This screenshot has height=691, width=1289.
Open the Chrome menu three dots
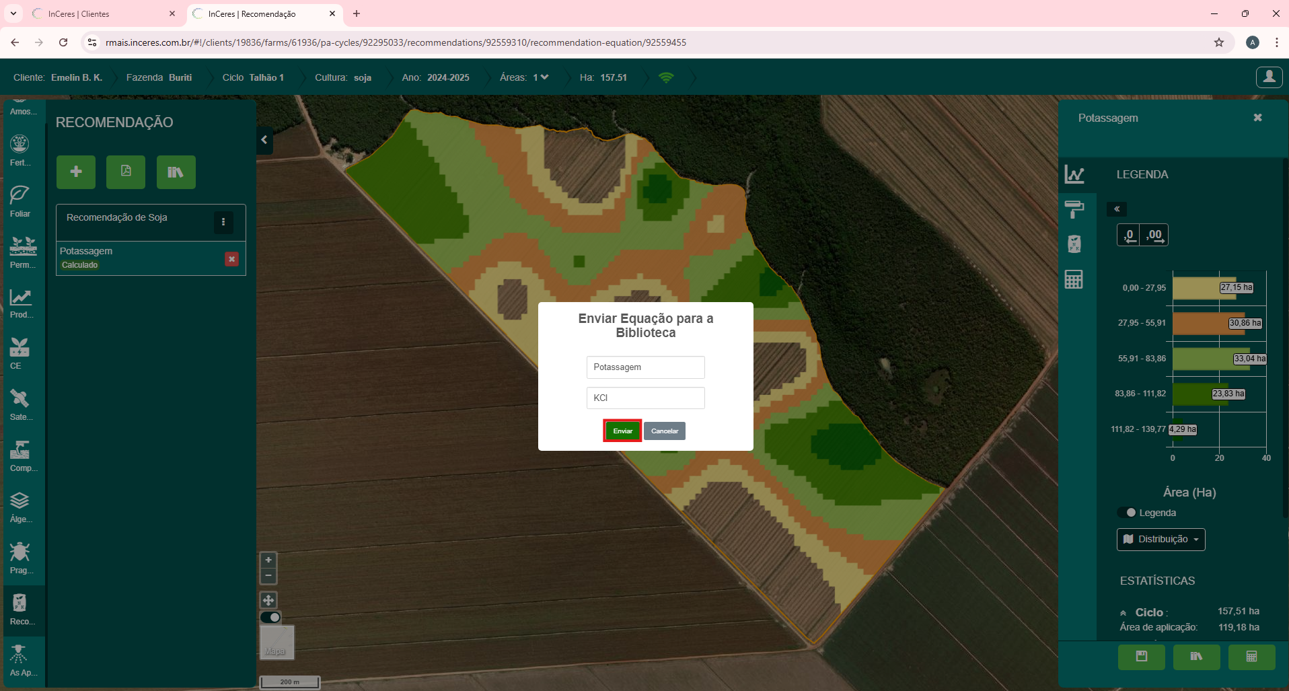[x=1276, y=42]
